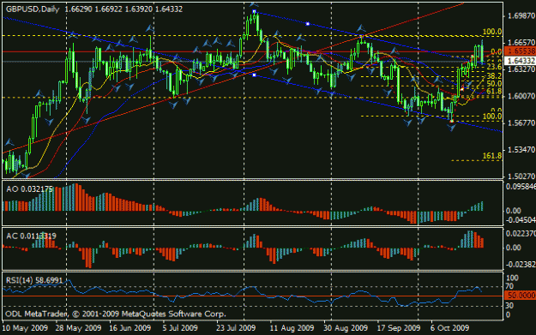This screenshot has height=335, width=536.
Task: Click the 10 May 2009 date label
Action: 25,328
